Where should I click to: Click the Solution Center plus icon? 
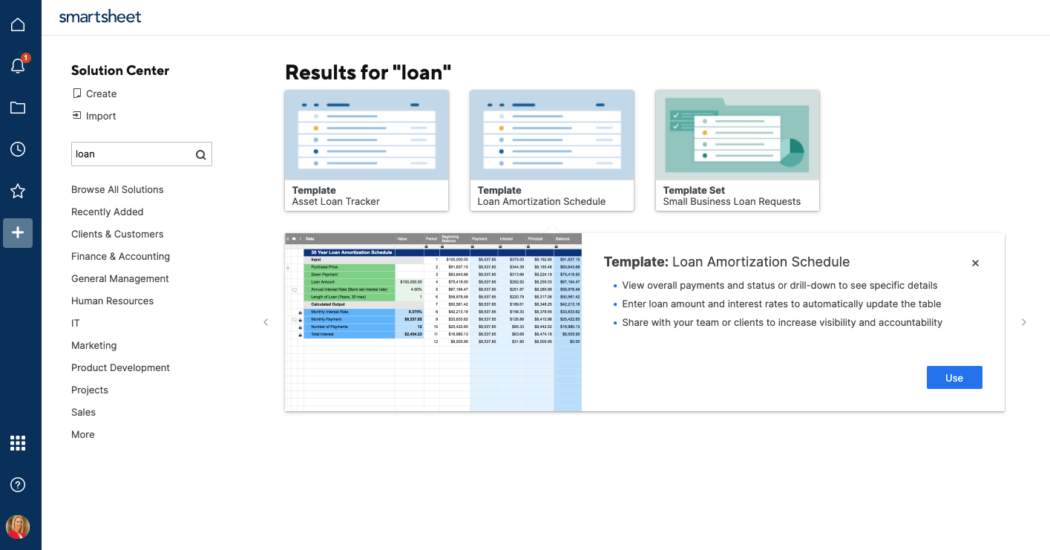click(x=18, y=232)
